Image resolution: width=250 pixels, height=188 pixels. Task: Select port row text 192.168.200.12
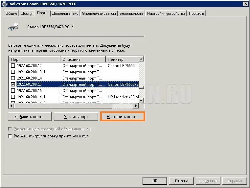click(29, 65)
